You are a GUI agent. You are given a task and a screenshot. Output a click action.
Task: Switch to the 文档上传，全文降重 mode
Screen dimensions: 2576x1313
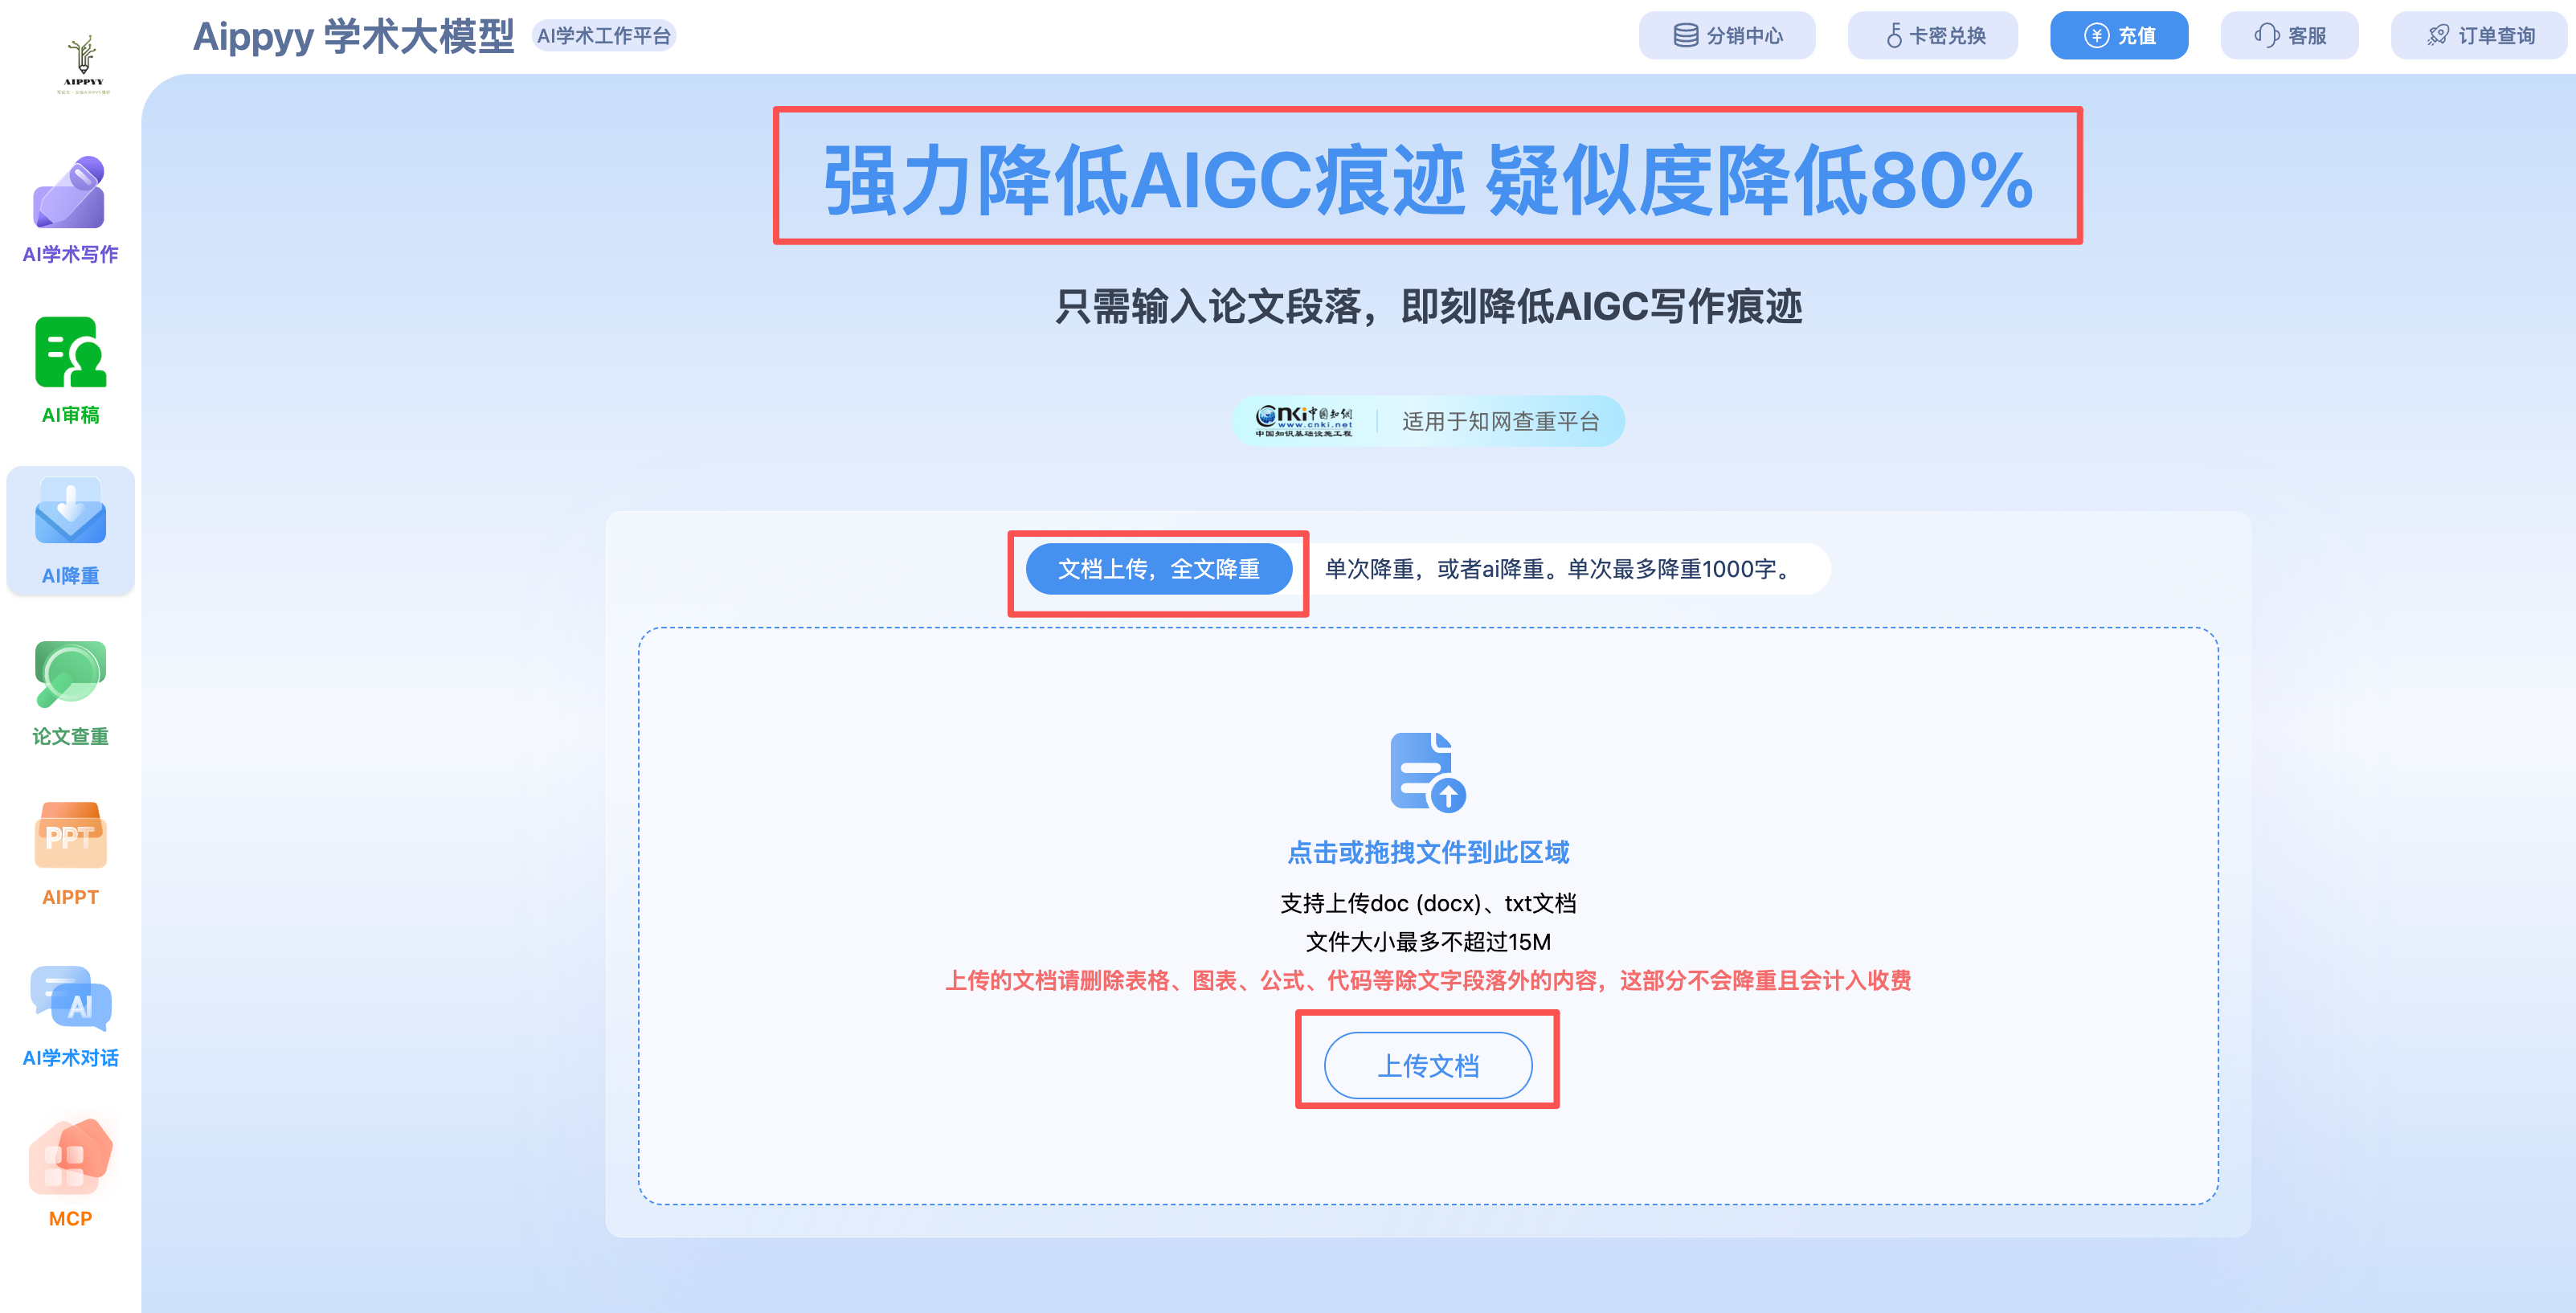[x=1158, y=569]
